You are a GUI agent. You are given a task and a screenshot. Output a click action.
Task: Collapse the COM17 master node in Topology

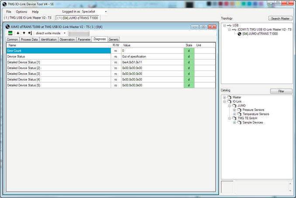(229, 30)
